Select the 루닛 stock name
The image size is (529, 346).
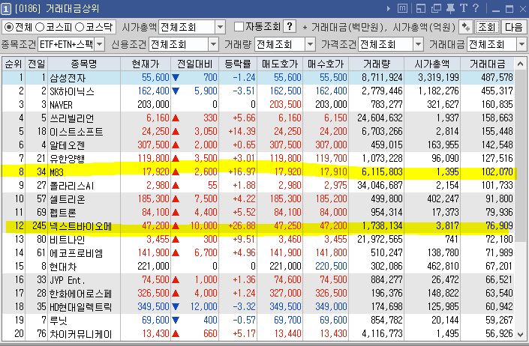click(59, 321)
